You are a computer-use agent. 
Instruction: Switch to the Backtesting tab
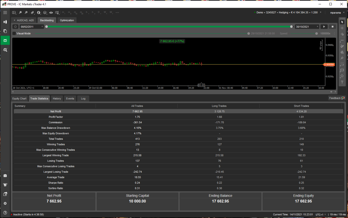47,20
